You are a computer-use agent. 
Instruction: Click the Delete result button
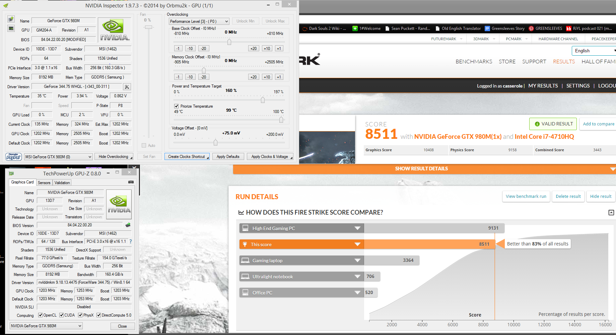coord(568,196)
